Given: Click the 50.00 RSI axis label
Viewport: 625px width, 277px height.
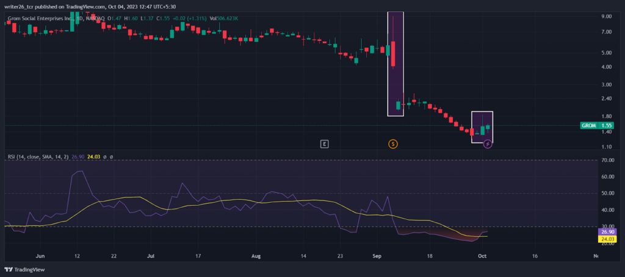Looking at the screenshot, I should [x=609, y=194].
